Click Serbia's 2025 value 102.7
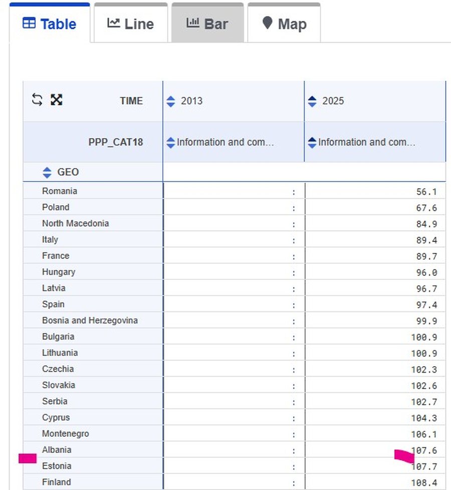 424,402
